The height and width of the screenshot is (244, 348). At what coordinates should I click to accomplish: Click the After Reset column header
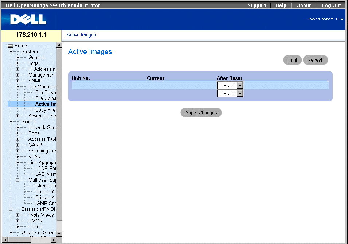coord(229,78)
